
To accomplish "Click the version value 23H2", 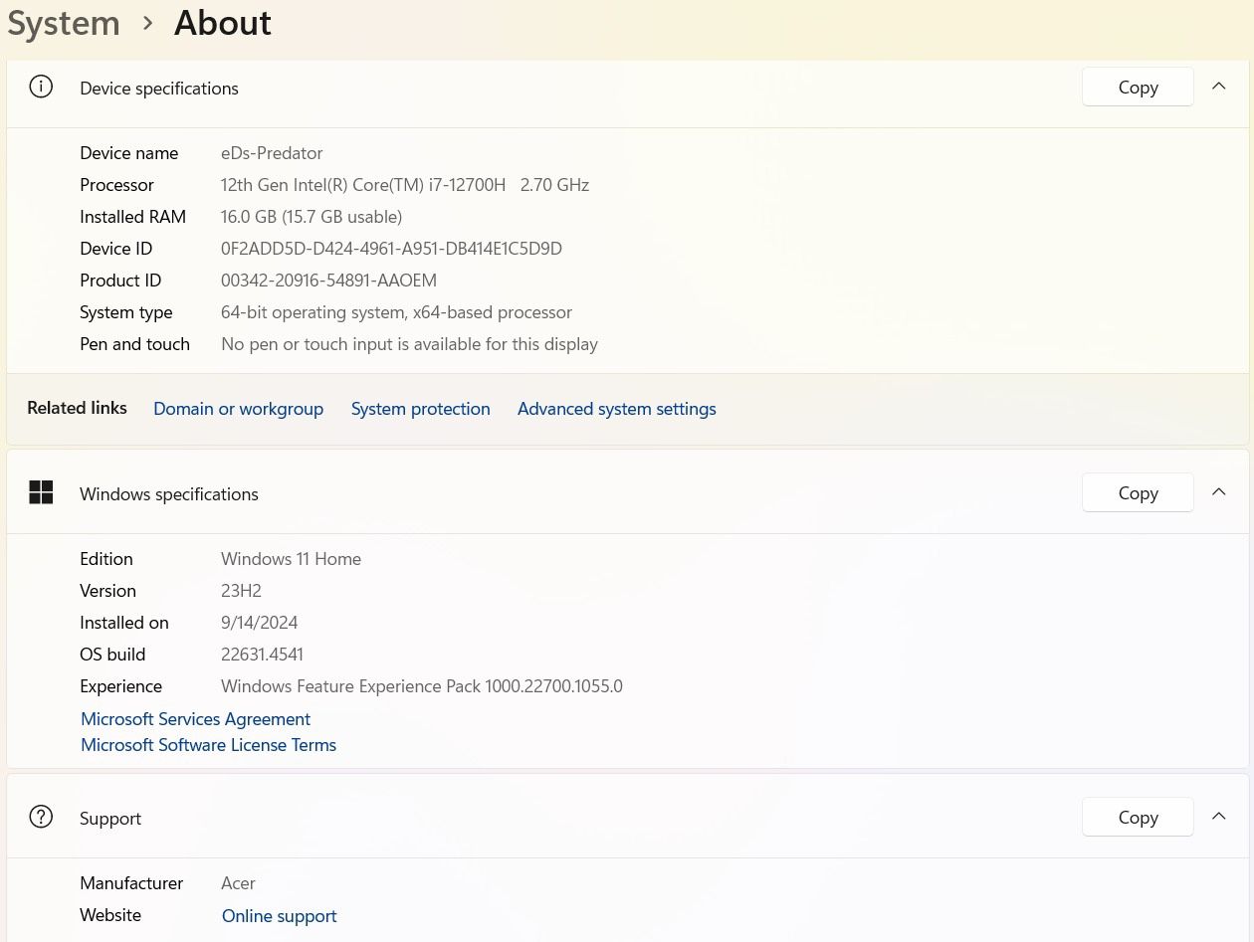I will [x=241, y=591].
